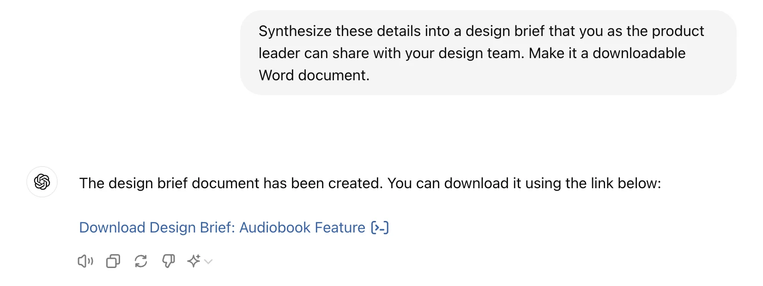Click the ChatGPT logo avatar

[42, 182]
